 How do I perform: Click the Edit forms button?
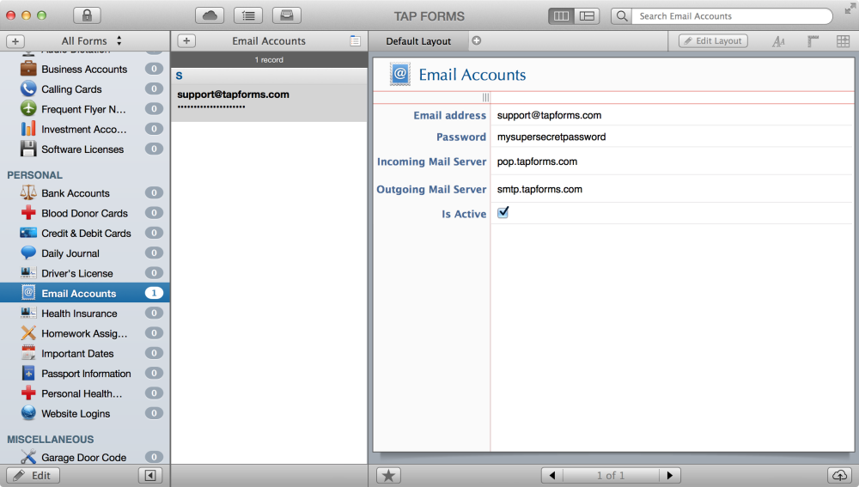click(x=33, y=476)
